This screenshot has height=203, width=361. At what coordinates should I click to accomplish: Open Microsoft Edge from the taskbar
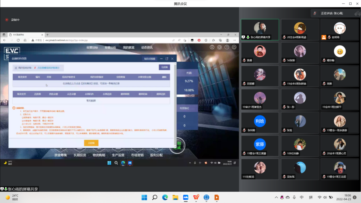pos(165,197)
